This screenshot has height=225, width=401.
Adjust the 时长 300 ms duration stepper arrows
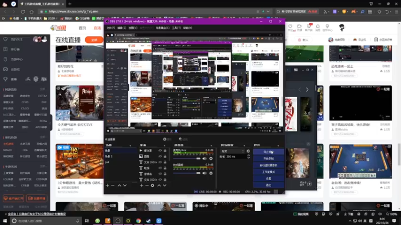coord(248,156)
